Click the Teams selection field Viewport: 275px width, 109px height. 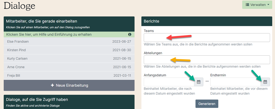[207, 38]
